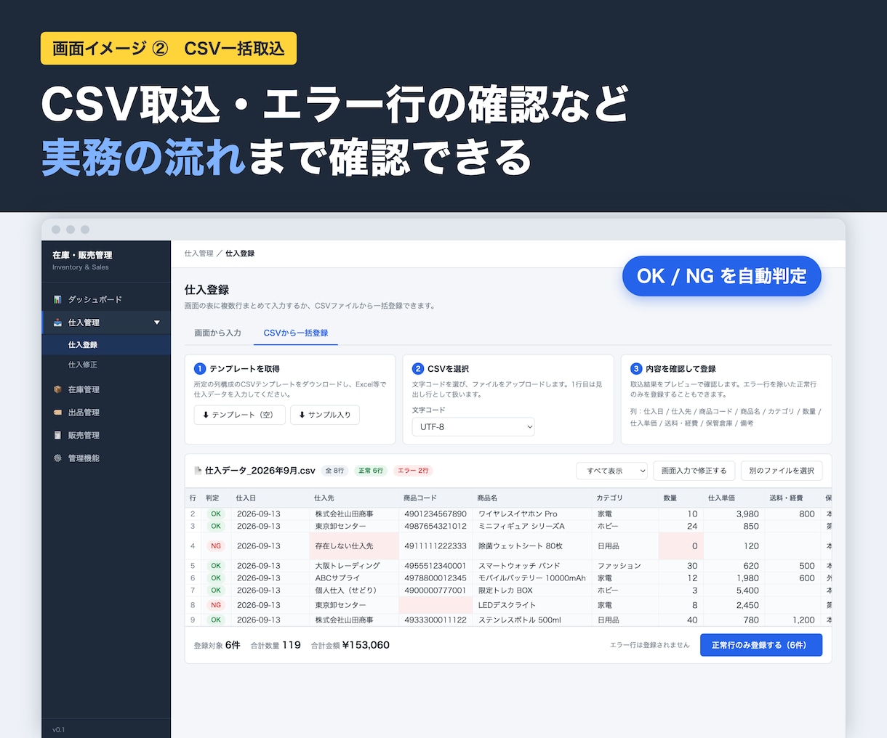The height and width of the screenshot is (738, 887).
Task: Open the 文字コード UTF-8 dropdown
Action: [473, 427]
